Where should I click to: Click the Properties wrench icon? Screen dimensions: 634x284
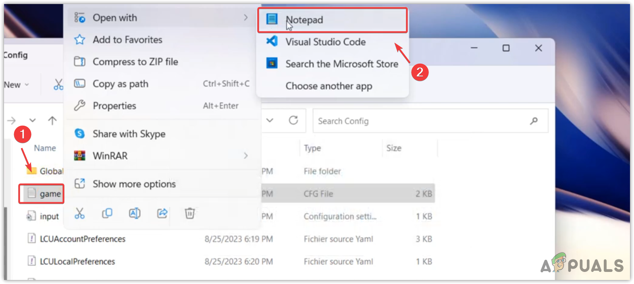(79, 105)
